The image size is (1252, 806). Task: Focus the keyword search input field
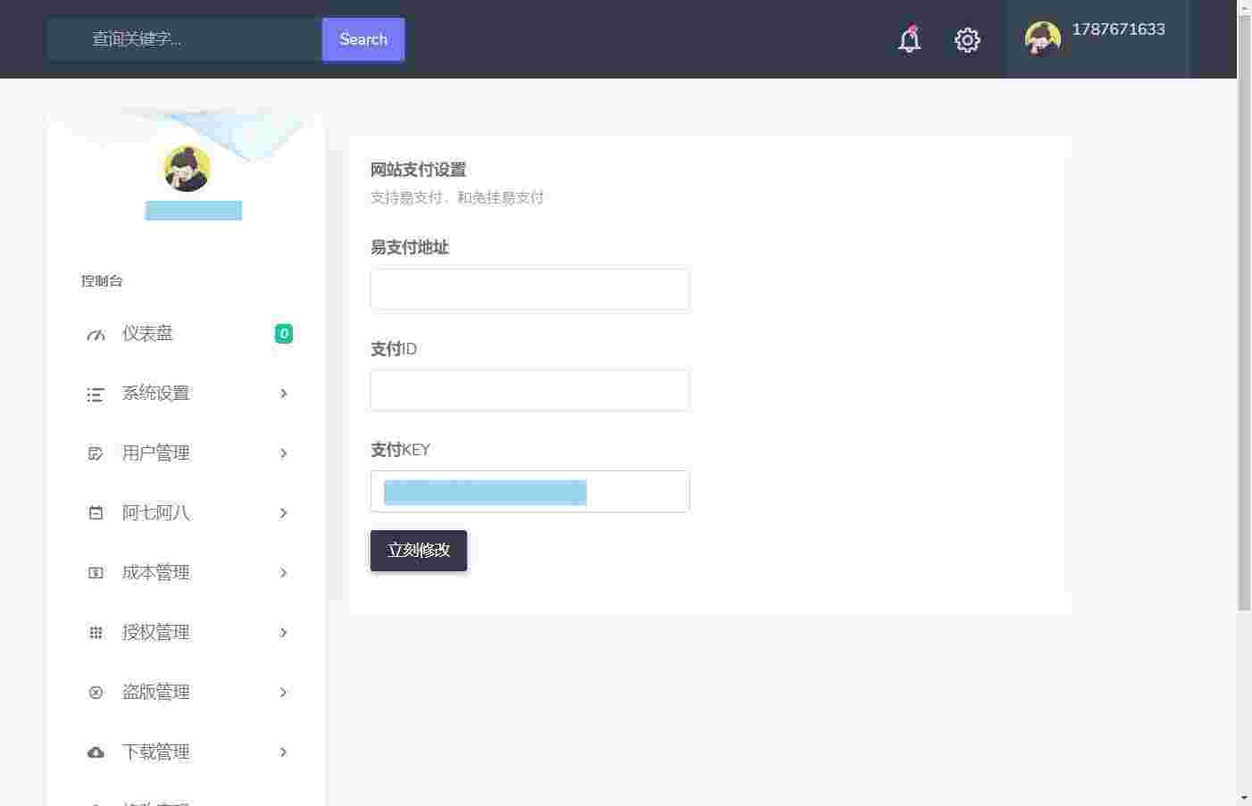(185, 39)
